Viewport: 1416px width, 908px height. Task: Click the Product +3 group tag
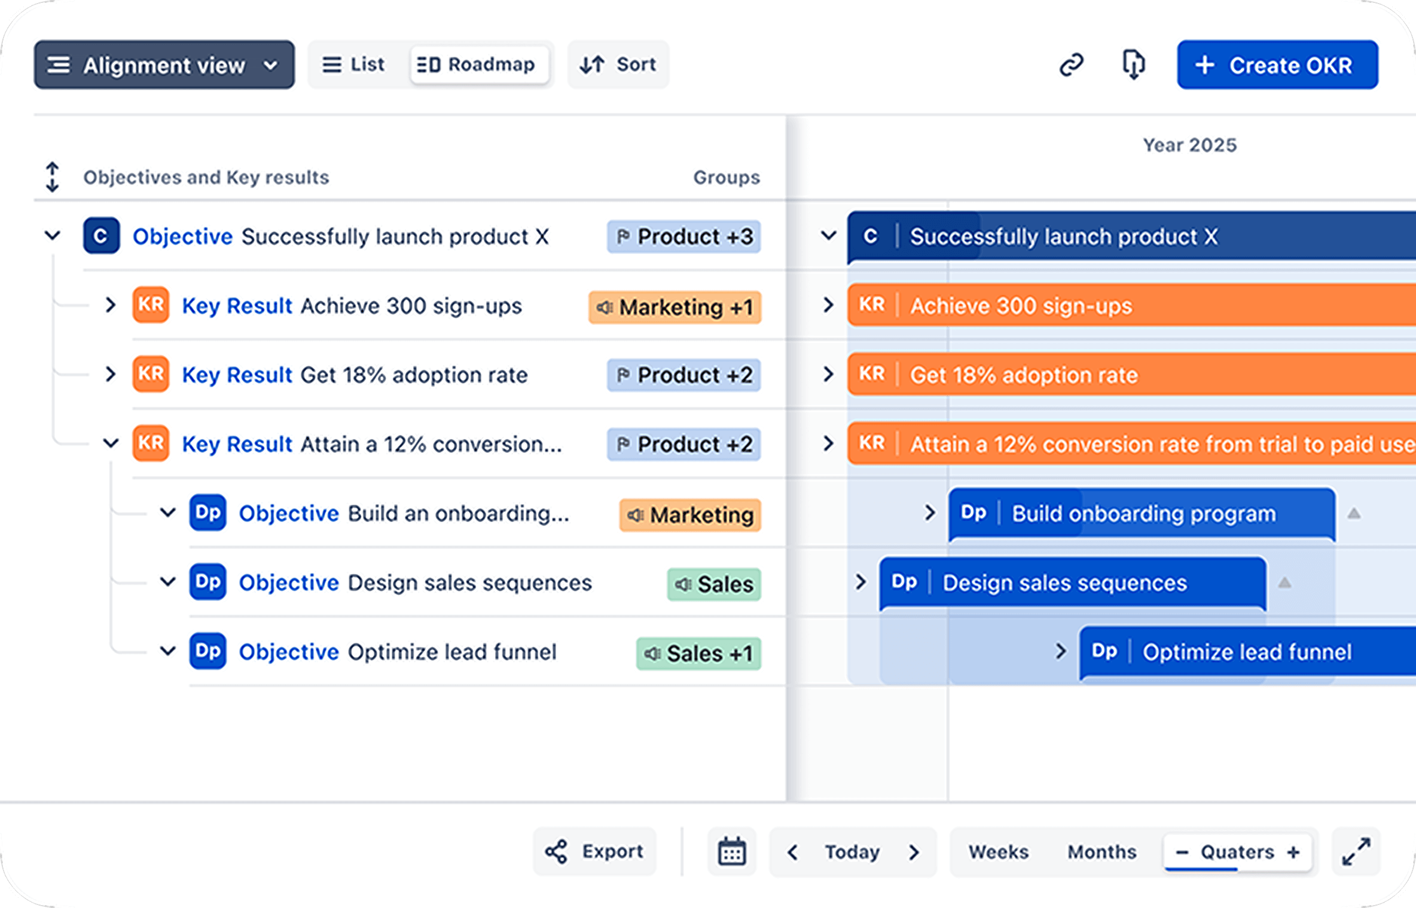pos(684,237)
